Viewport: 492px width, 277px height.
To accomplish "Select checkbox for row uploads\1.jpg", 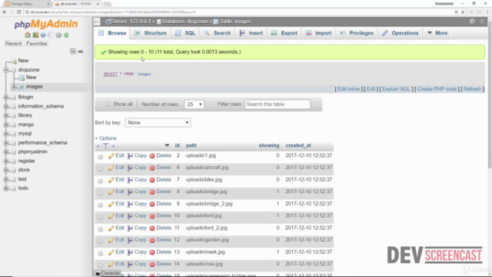I will click(101, 157).
